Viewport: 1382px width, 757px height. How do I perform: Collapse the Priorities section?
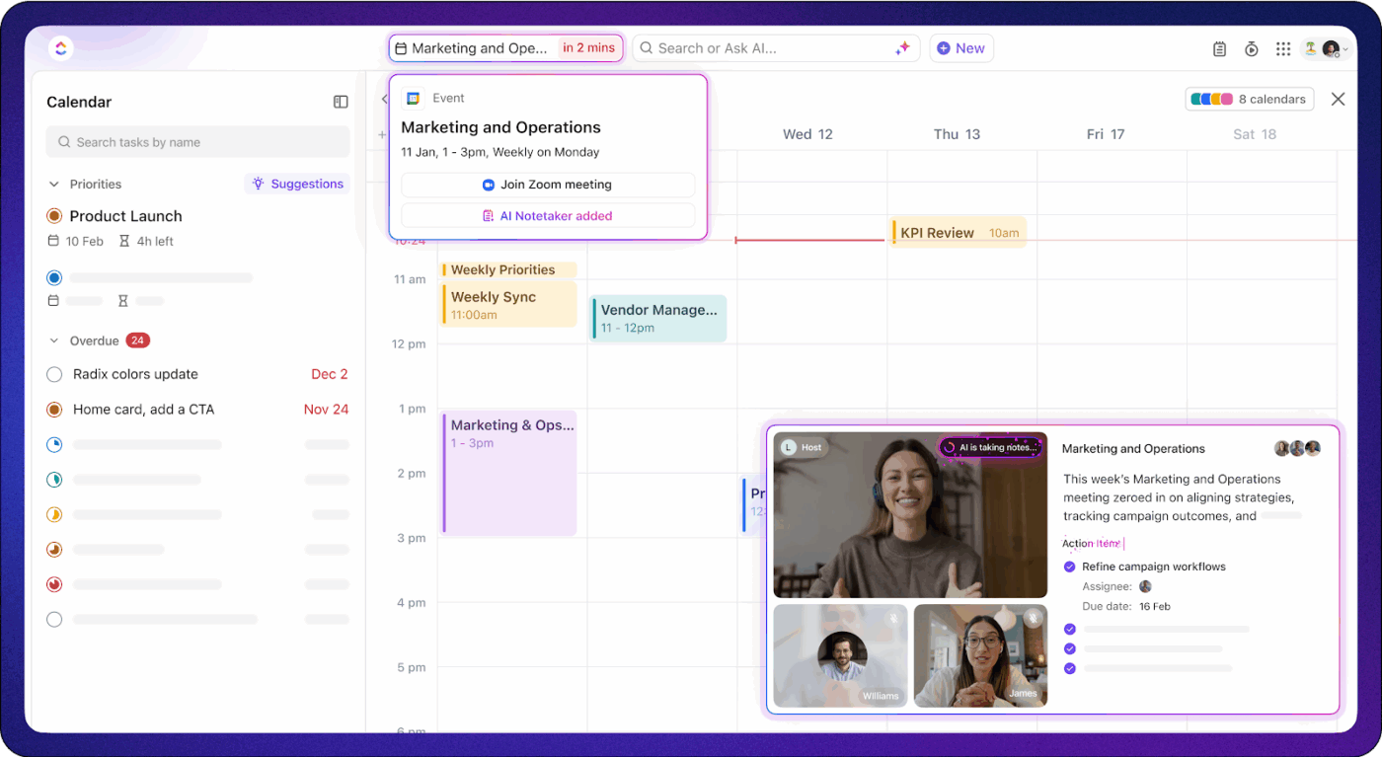[54, 184]
